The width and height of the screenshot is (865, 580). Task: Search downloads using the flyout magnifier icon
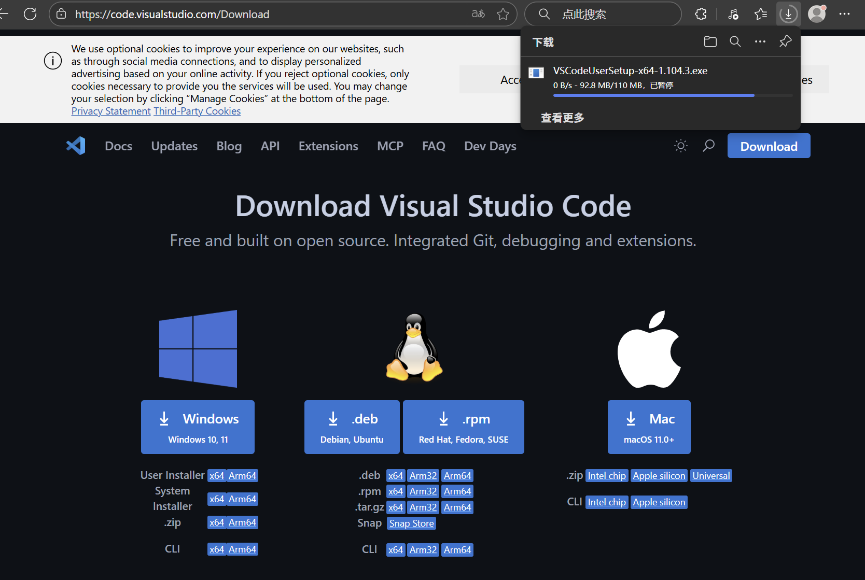click(x=735, y=41)
